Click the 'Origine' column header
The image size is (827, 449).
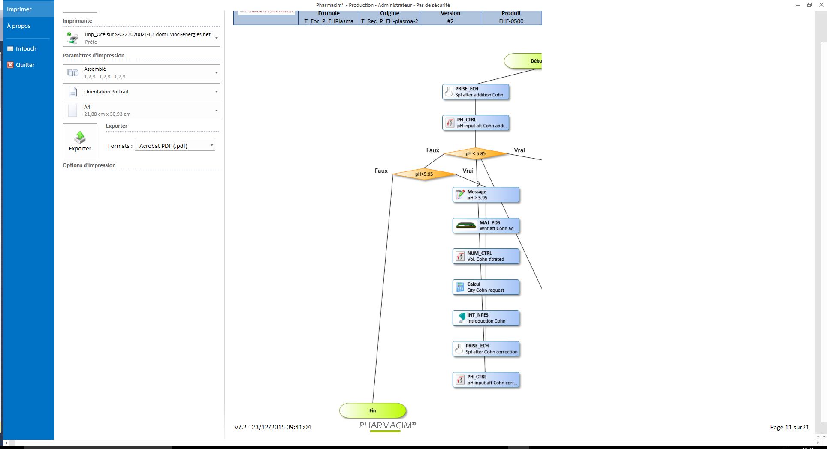click(x=389, y=13)
